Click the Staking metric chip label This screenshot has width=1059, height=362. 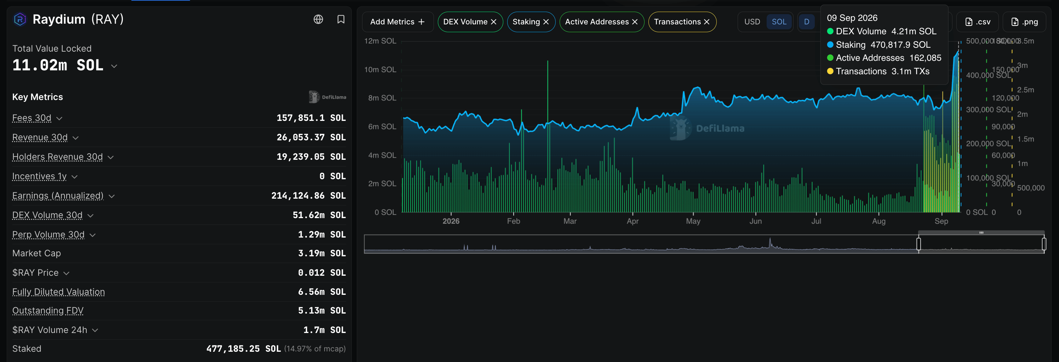click(x=526, y=22)
